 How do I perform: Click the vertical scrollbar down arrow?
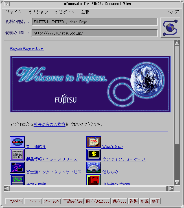click(177, 182)
